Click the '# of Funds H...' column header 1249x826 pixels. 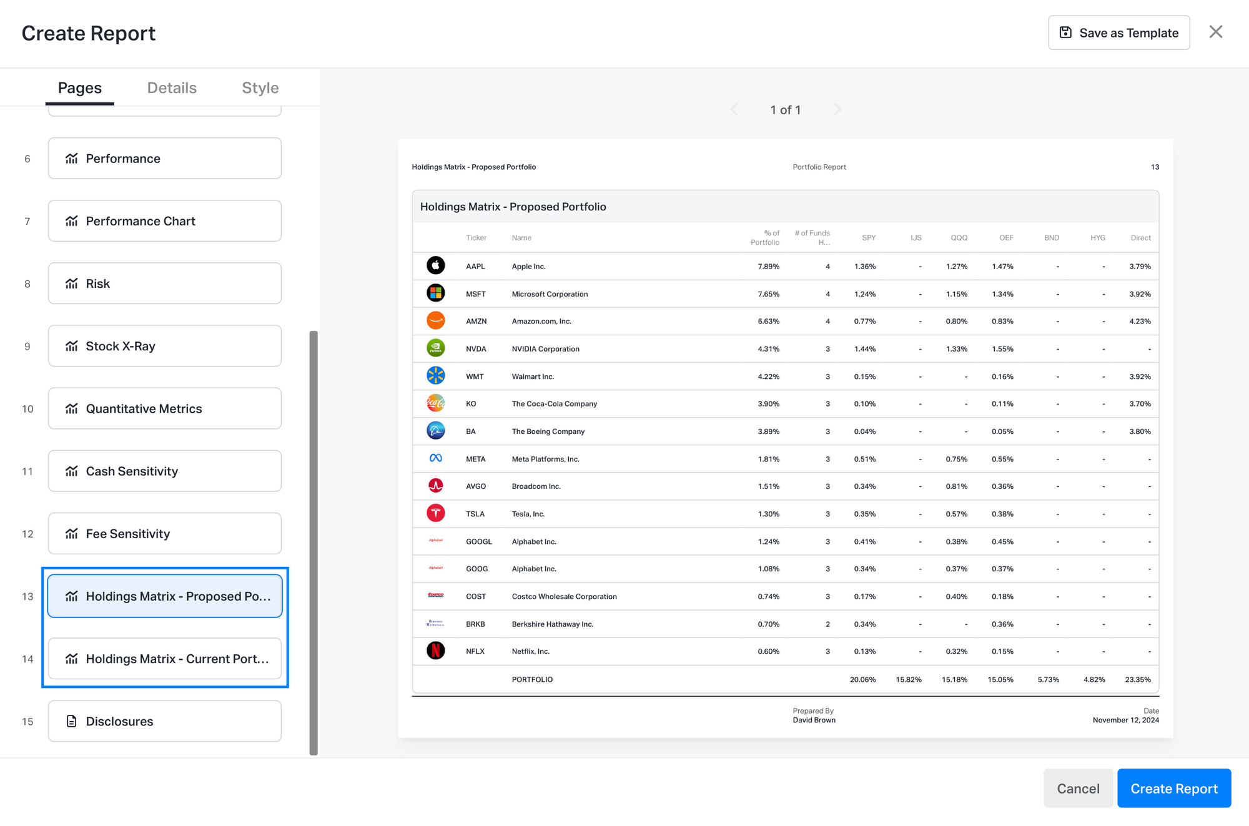point(812,238)
